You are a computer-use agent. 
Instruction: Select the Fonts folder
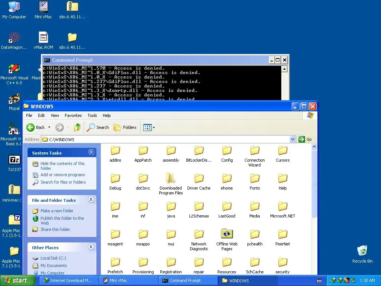tap(254, 182)
